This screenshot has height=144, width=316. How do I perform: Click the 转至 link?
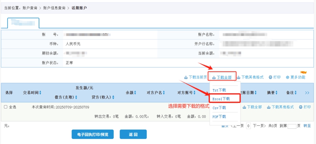pyautogui.click(x=307, y=126)
